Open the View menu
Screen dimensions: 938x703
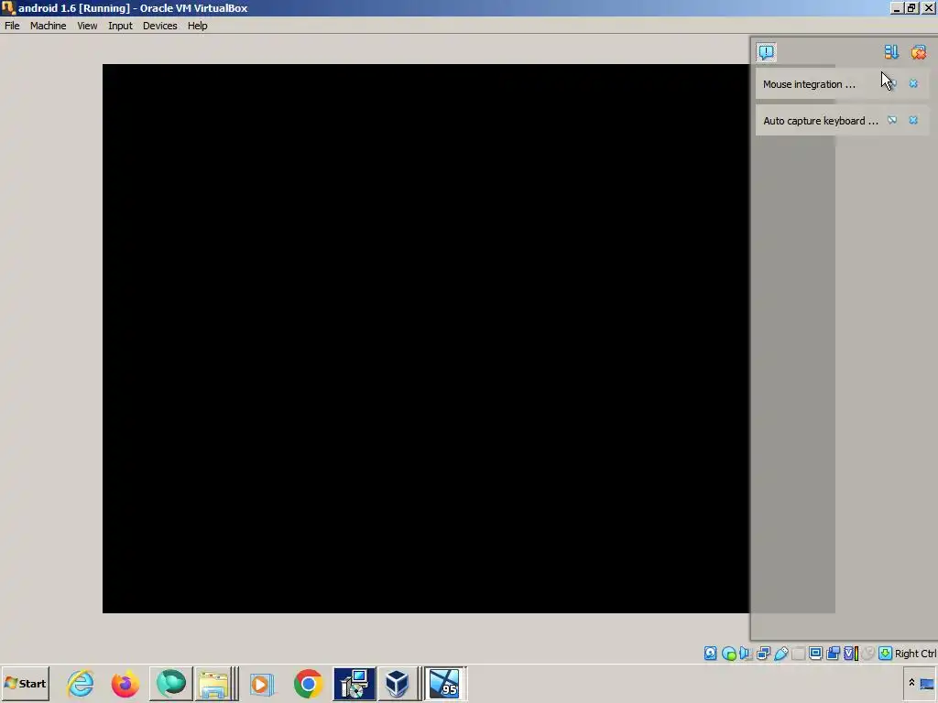[x=87, y=26]
